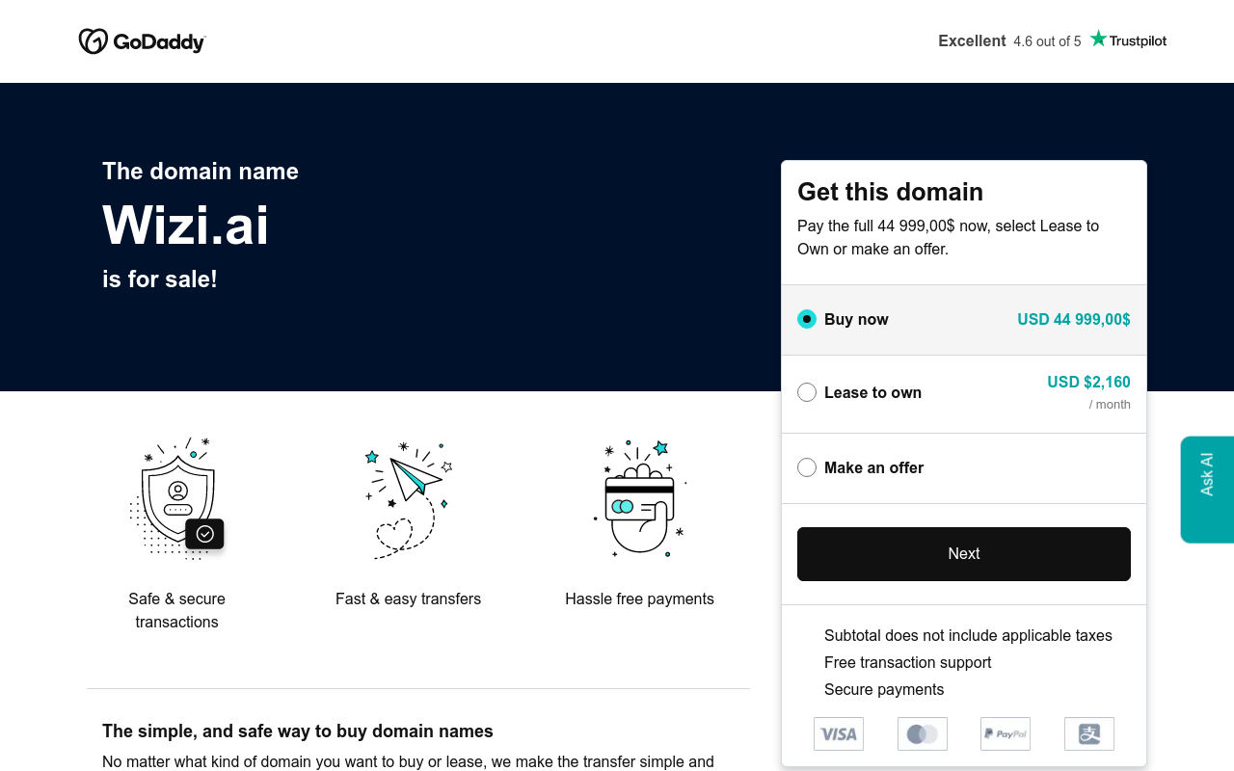Click the Free transaction support text

pos(907,662)
